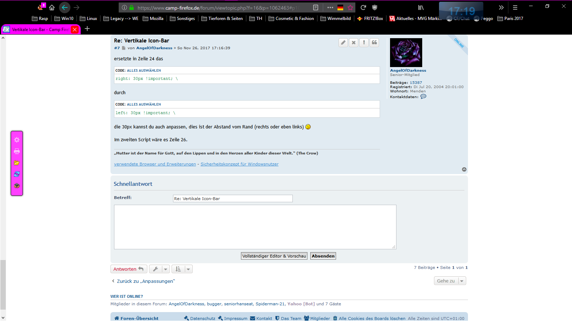Open the yellow folder icon in the vertical bar
Image resolution: width=572 pixels, height=321 pixels.
pos(17,163)
